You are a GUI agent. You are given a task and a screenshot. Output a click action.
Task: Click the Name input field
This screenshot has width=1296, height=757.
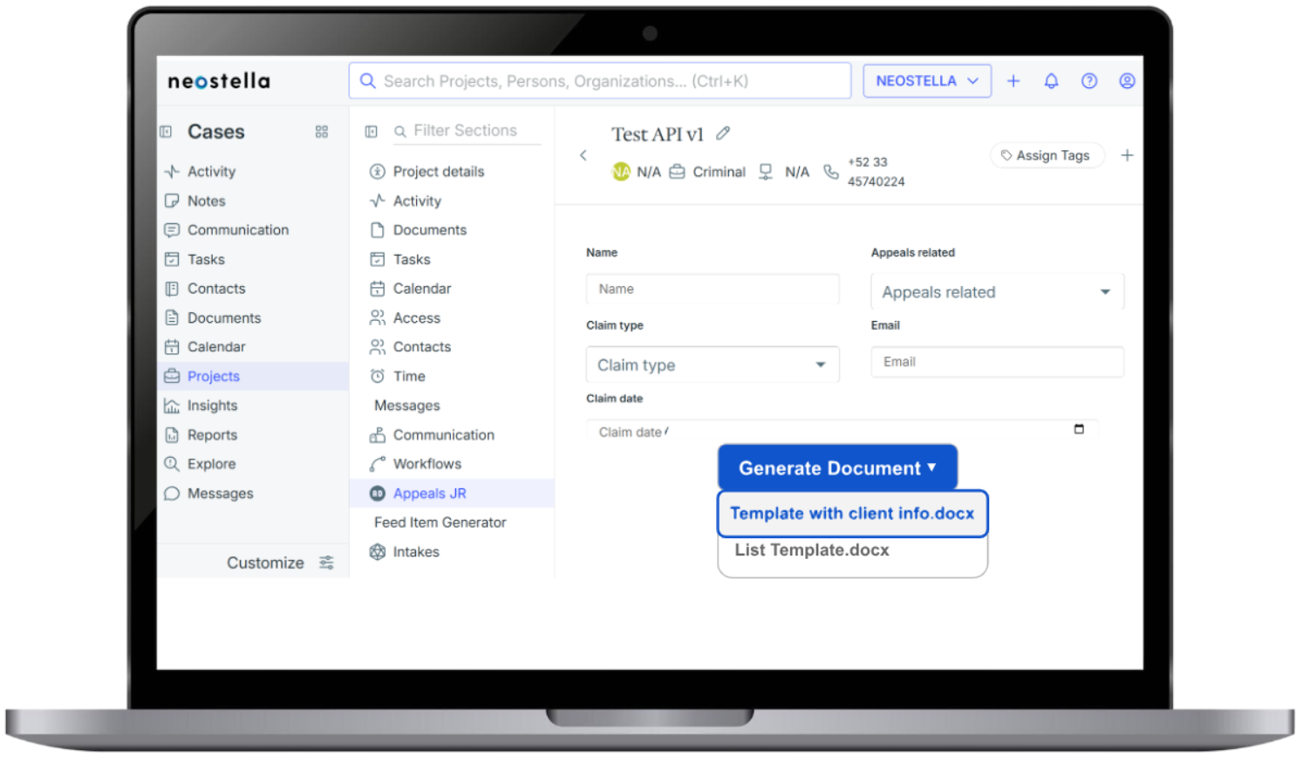tap(712, 289)
